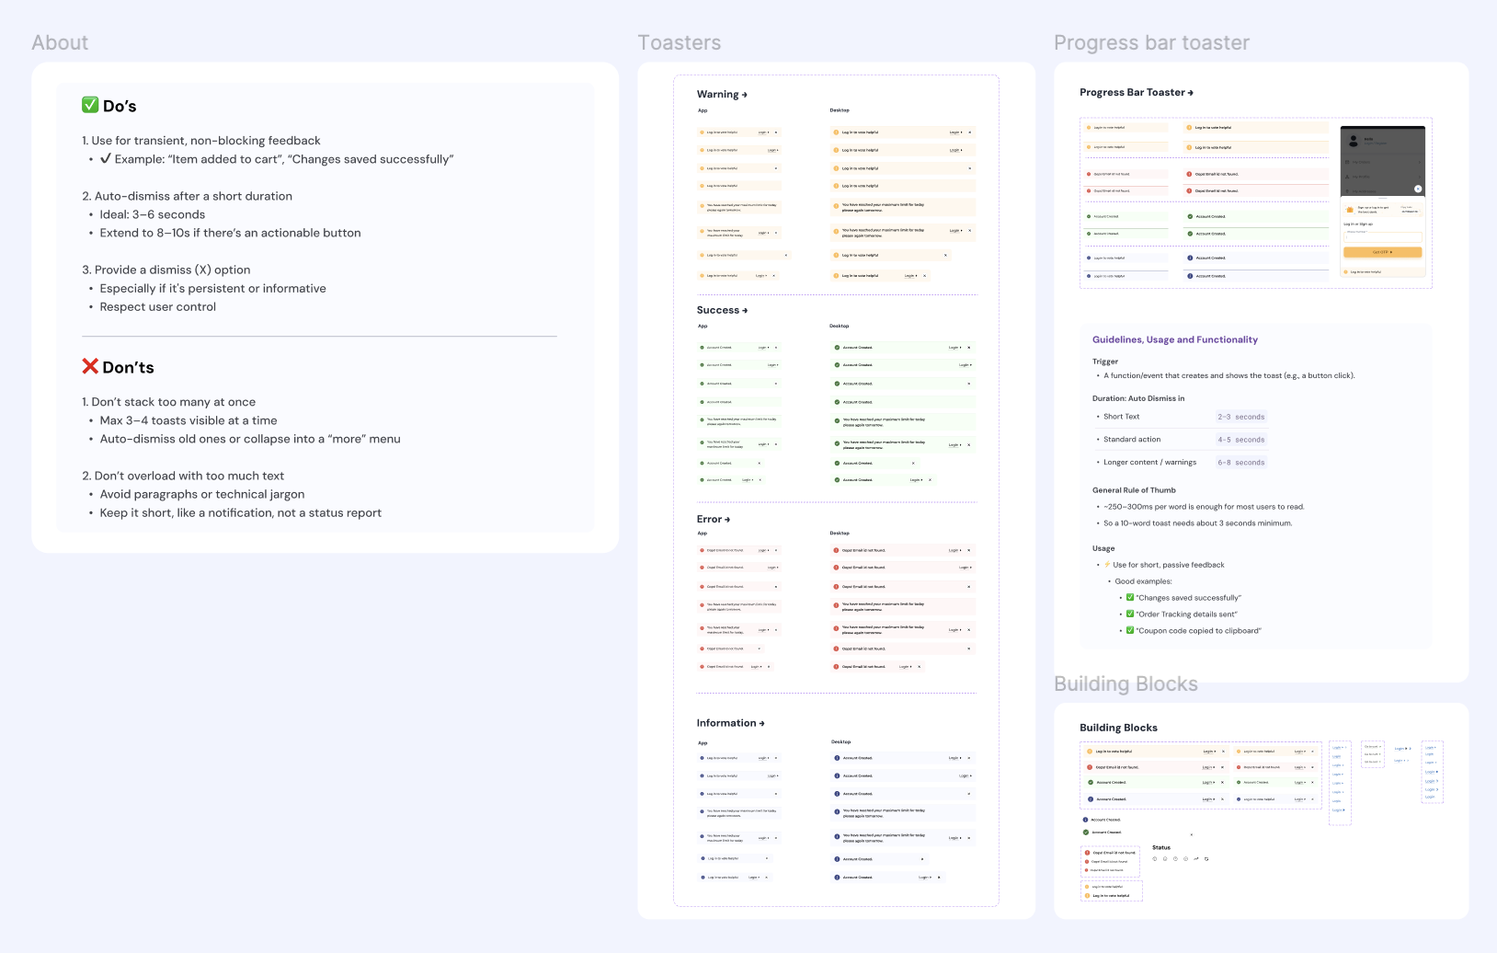This screenshot has width=1497, height=953.
Task: Select the '2-3 seconds' duration chip
Action: pos(1241,417)
